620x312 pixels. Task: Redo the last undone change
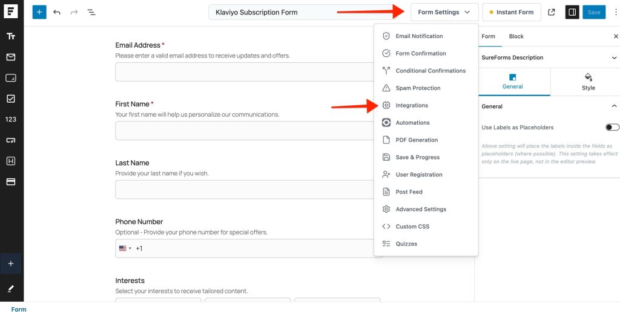(74, 12)
